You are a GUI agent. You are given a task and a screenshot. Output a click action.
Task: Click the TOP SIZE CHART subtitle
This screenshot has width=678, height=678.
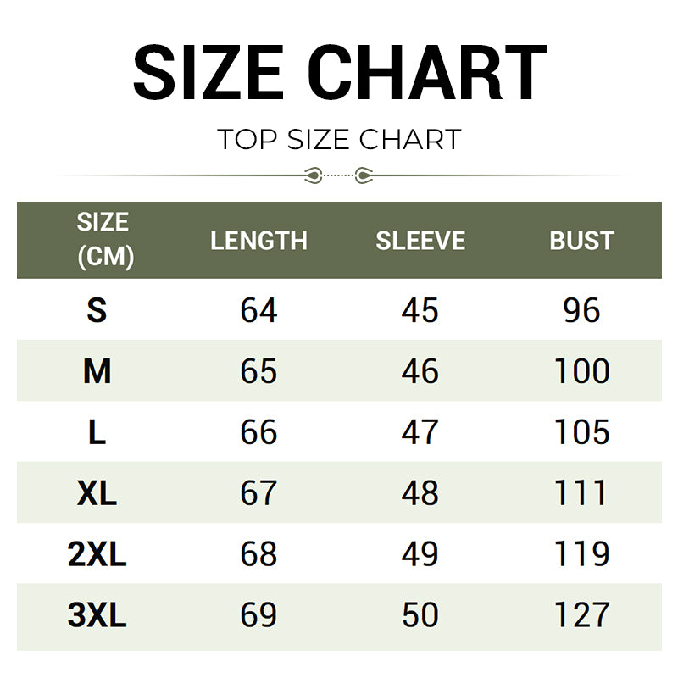pos(339,139)
